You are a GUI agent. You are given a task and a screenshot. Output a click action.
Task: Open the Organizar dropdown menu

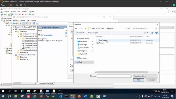coord(80,33)
